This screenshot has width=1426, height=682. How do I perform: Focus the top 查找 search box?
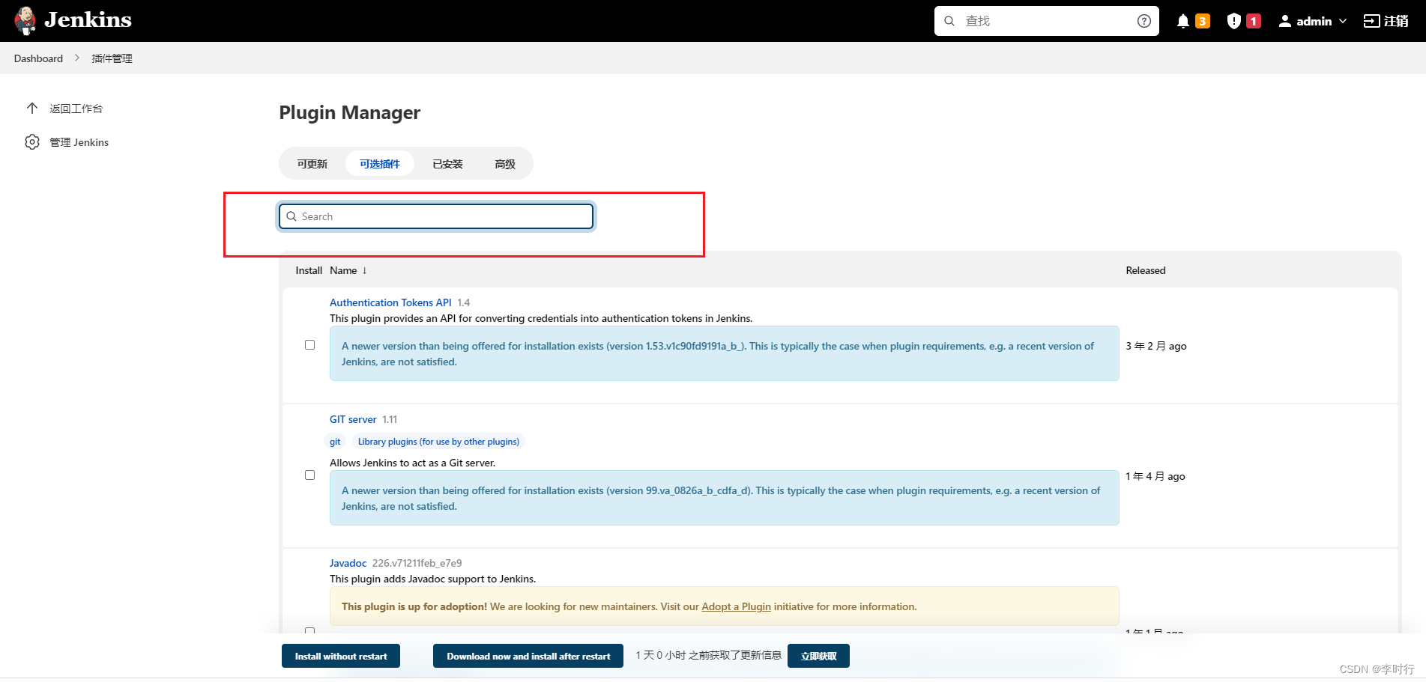pos(1046,21)
